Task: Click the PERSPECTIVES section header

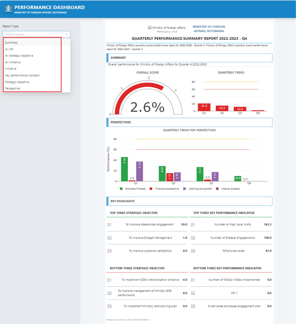Action: 189,122
